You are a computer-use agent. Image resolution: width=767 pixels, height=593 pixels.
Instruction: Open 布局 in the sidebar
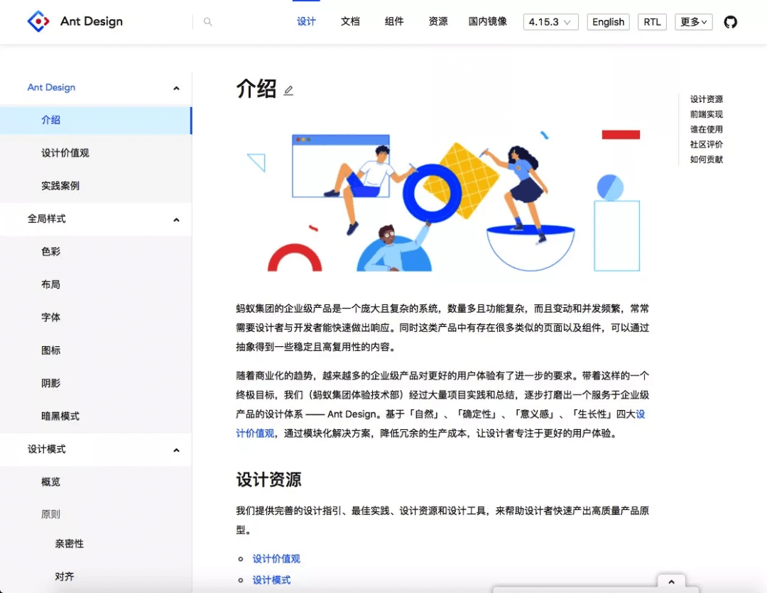tap(96, 284)
